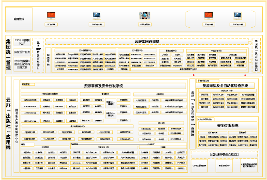Click the MAC client computer icon beside it

tap(97, 16)
